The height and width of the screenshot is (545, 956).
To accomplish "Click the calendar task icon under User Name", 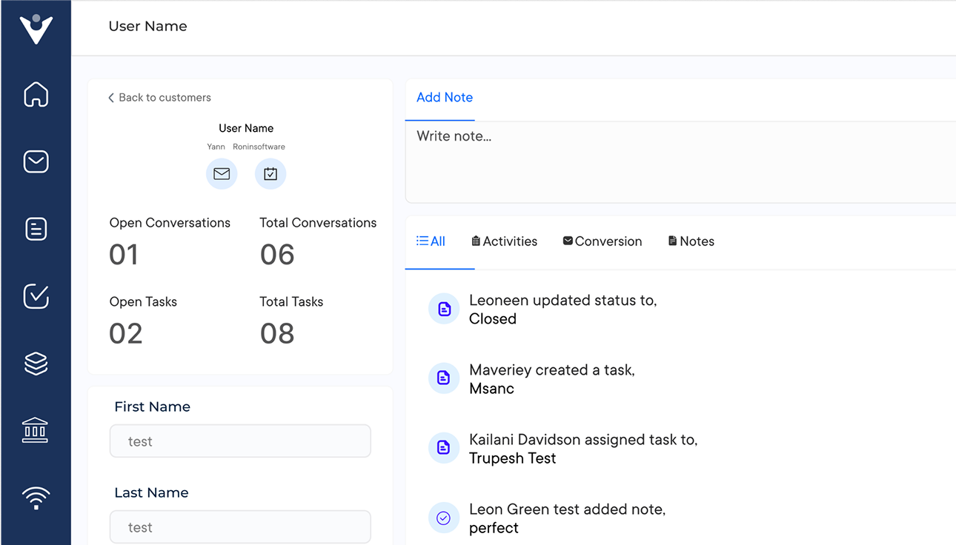I will (270, 174).
